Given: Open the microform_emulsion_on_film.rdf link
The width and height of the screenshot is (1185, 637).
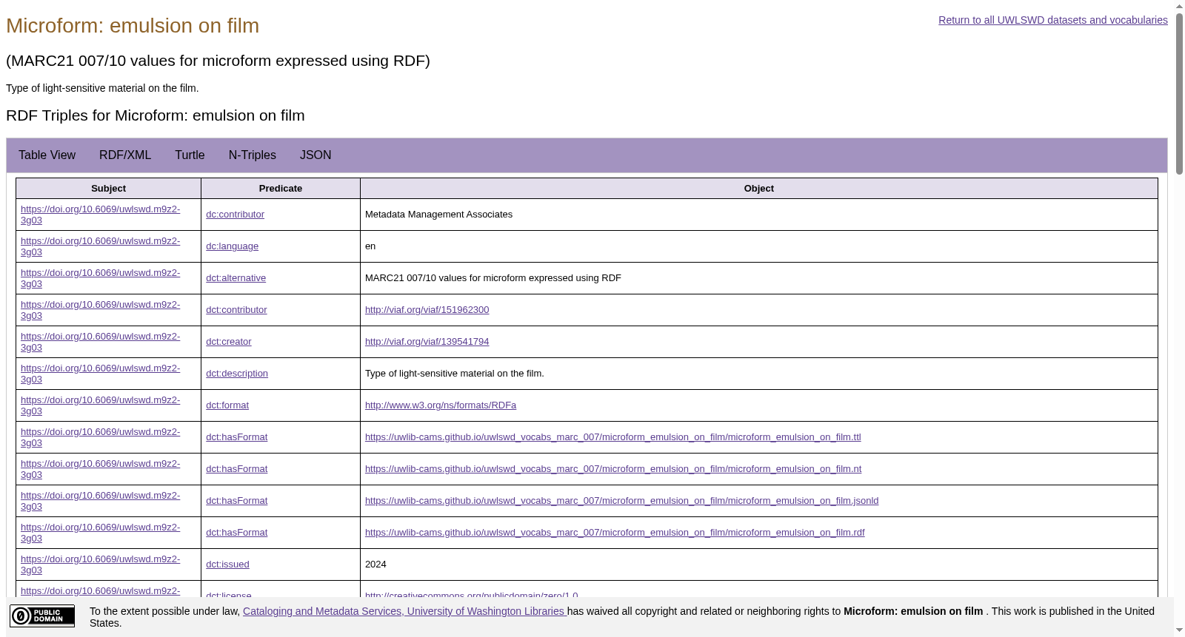Looking at the screenshot, I should 615,533.
